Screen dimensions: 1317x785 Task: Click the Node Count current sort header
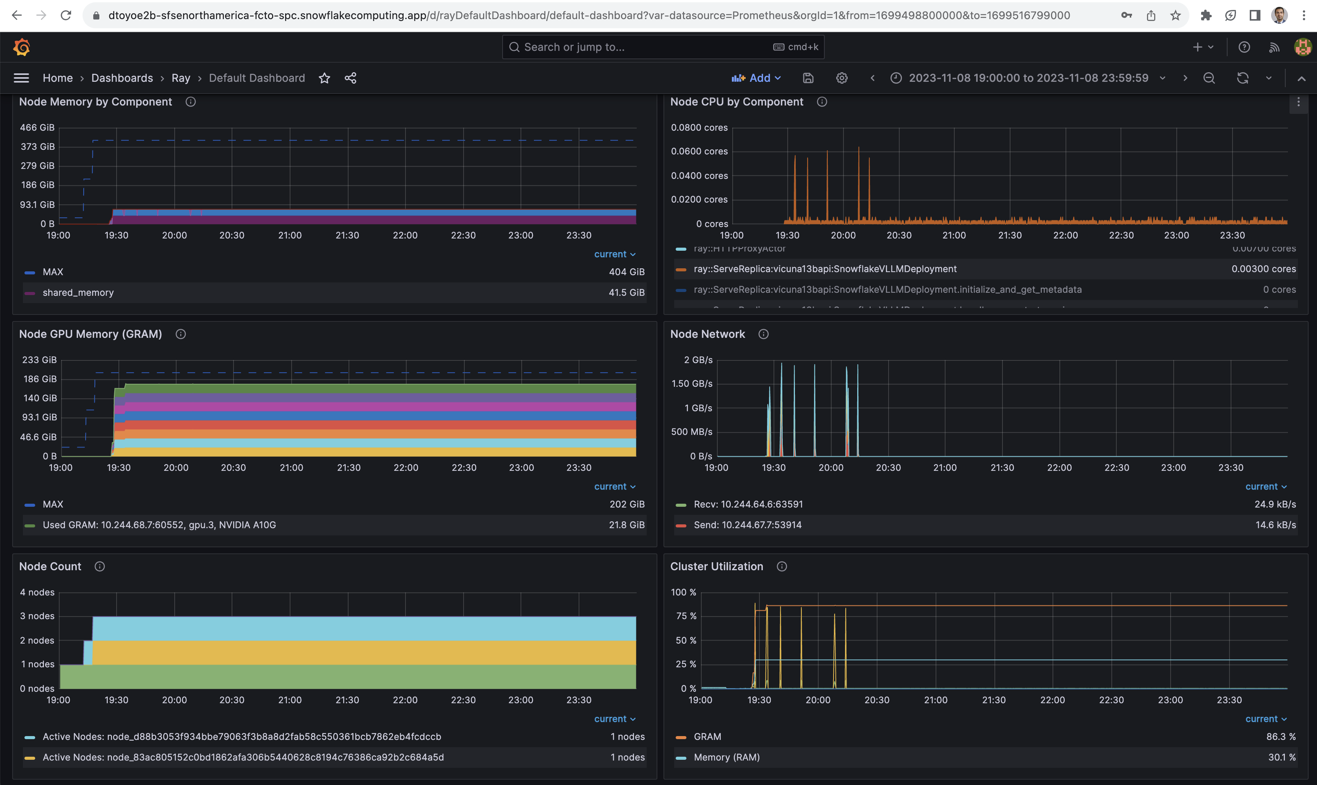point(614,719)
